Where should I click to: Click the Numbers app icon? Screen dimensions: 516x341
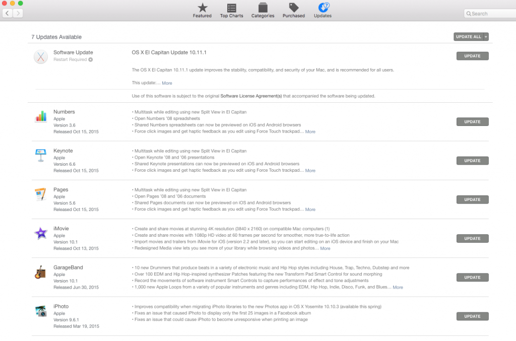[41, 116]
